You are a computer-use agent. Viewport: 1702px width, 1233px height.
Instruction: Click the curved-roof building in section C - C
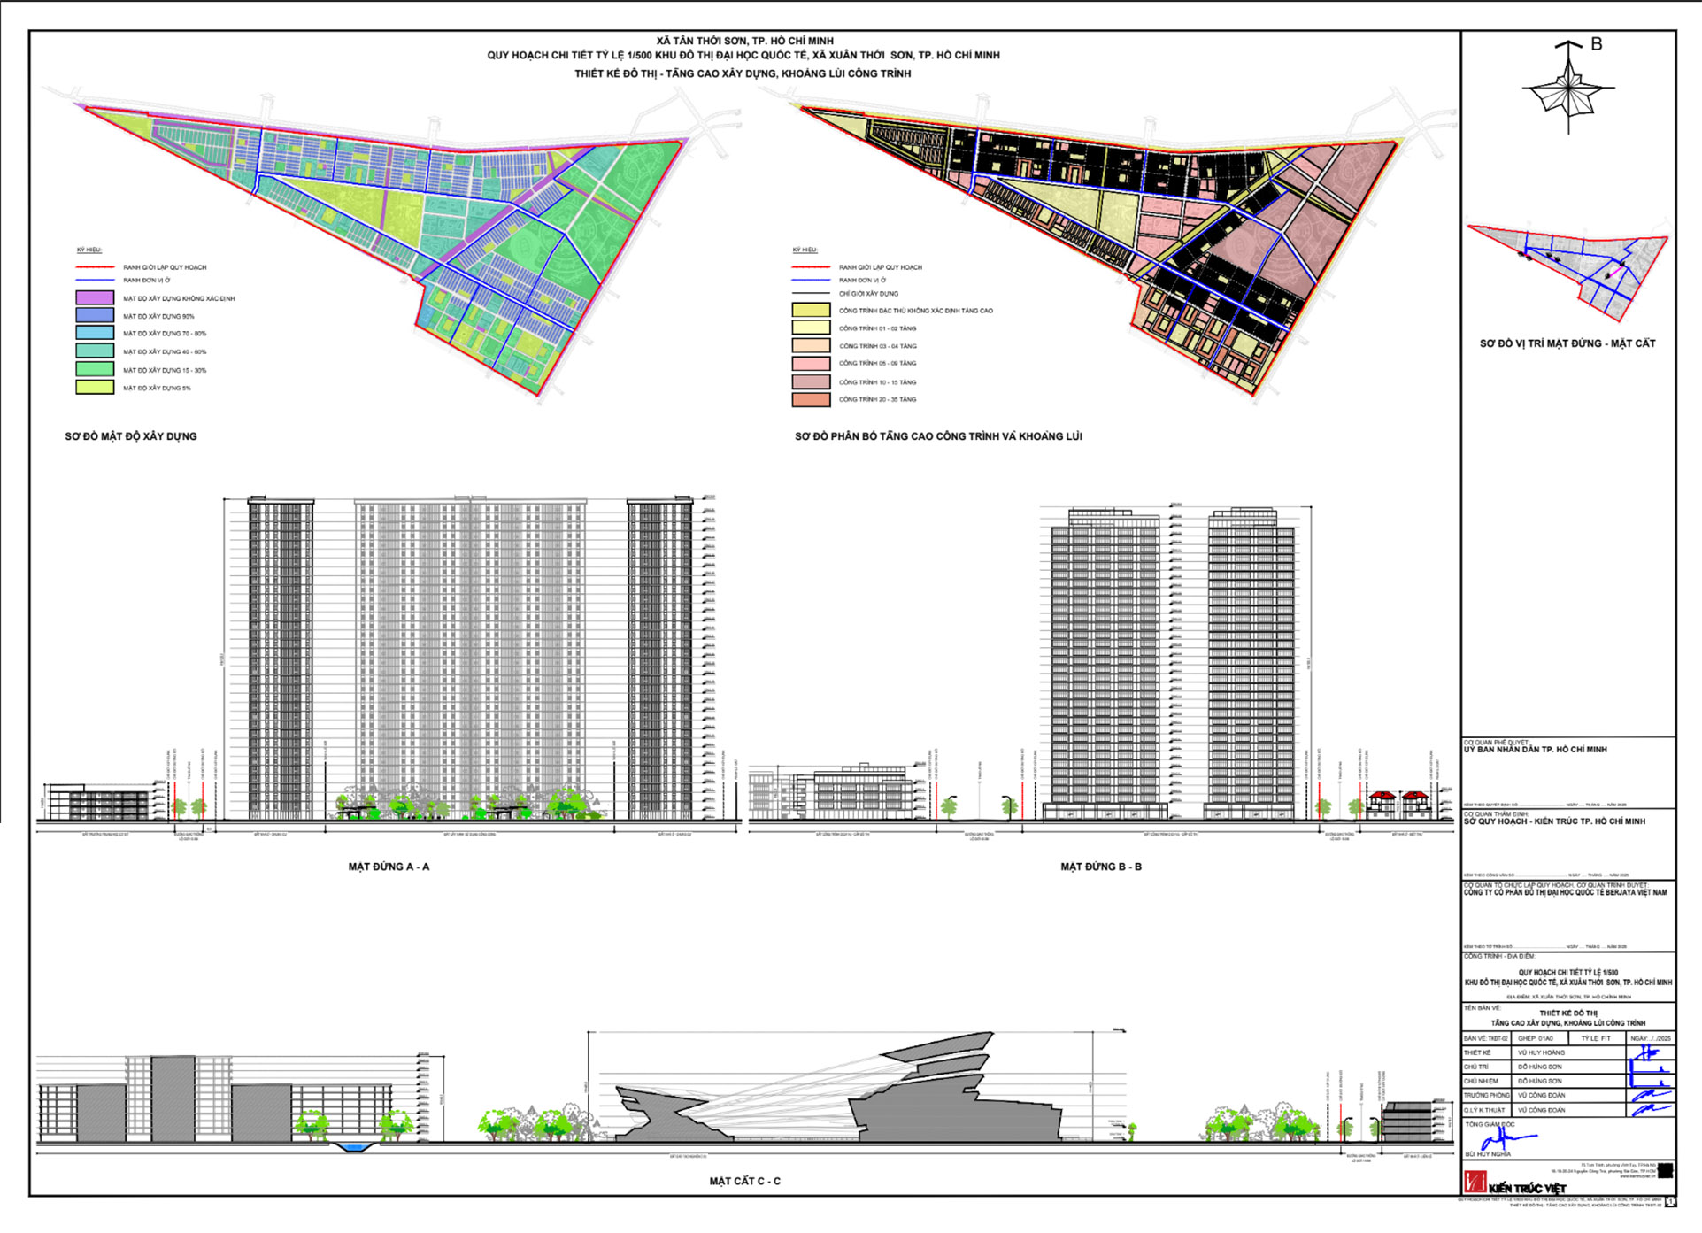[x=836, y=1087]
